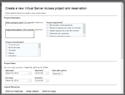This screenshot has width=125, height=95.
Task: Close the reservation dialog with X icon
Action: [x=124, y=2]
